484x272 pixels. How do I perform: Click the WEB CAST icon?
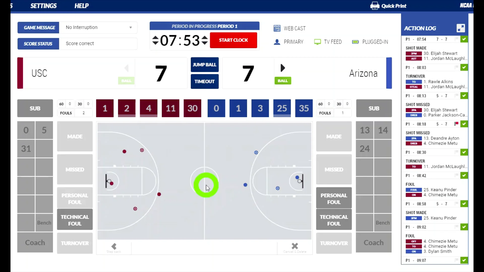click(x=277, y=28)
